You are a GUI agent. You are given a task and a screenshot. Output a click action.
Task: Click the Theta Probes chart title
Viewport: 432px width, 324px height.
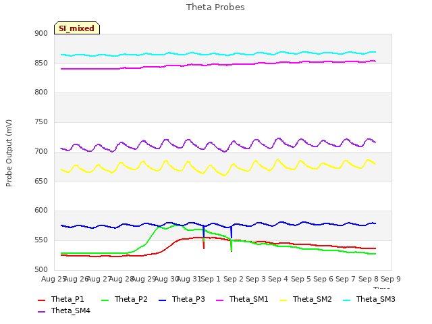click(215, 7)
